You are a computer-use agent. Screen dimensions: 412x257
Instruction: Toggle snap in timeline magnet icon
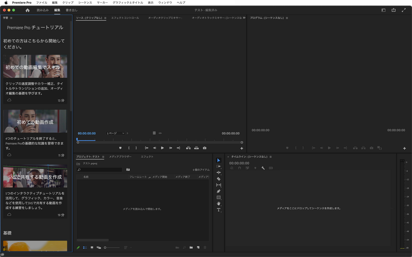(x=240, y=168)
